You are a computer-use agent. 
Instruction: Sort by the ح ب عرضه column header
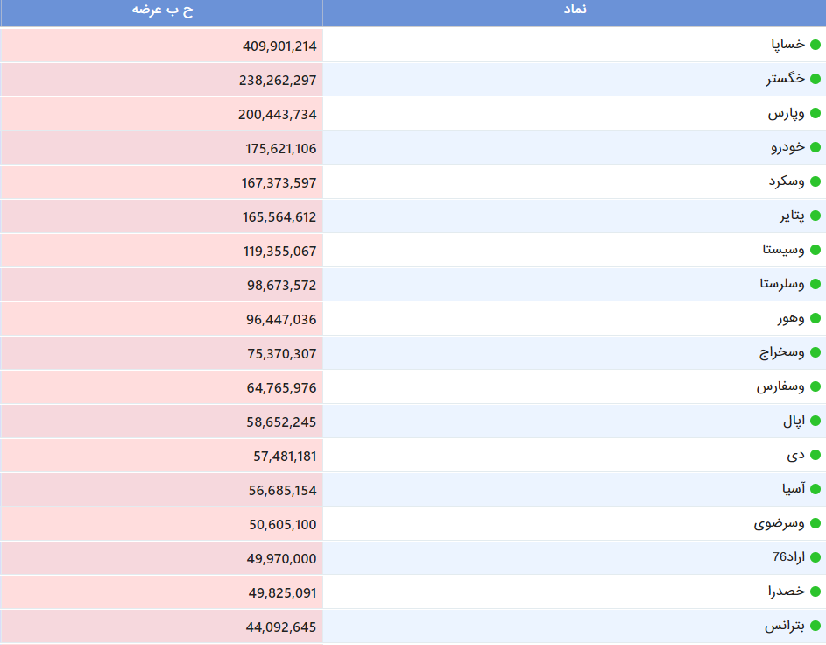tap(162, 11)
